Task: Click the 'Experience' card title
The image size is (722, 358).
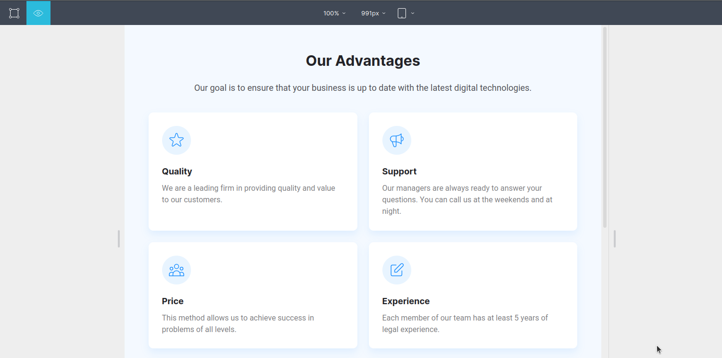Action: pyautogui.click(x=406, y=301)
